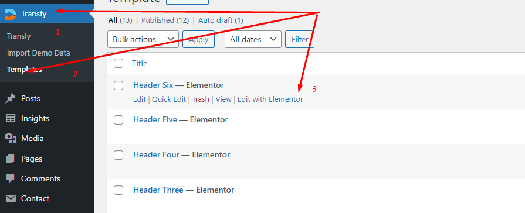Open Media library icon in sidebar
This screenshot has height=213, width=525.
click(11, 138)
